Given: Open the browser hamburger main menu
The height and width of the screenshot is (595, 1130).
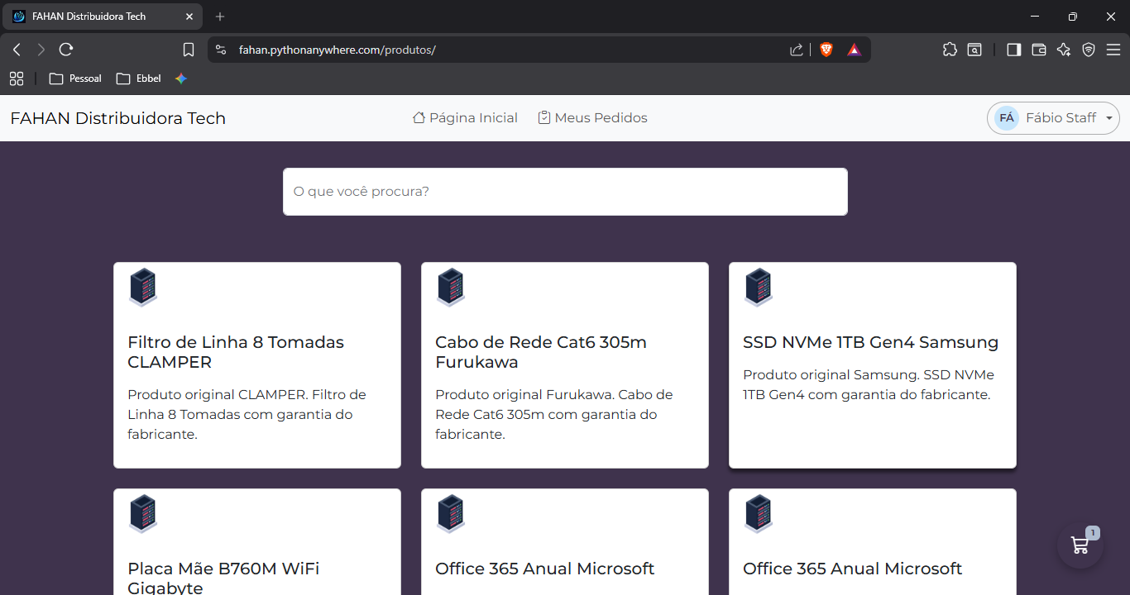Looking at the screenshot, I should click(x=1113, y=50).
